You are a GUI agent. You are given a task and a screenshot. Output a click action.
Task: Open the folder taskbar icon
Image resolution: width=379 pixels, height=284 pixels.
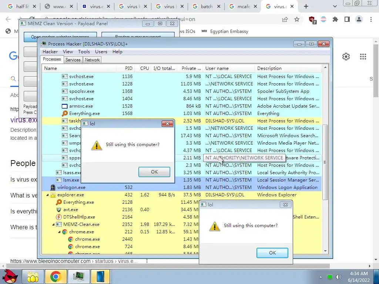coord(33,277)
